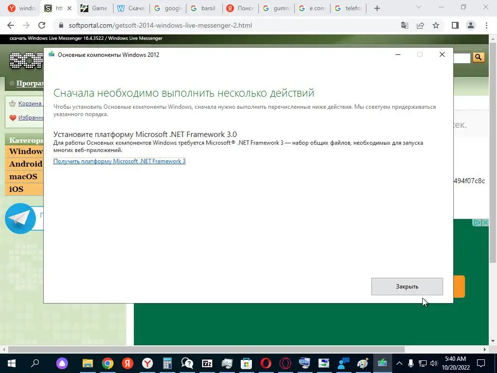Open Chrome three-dot menu

(486, 25)
